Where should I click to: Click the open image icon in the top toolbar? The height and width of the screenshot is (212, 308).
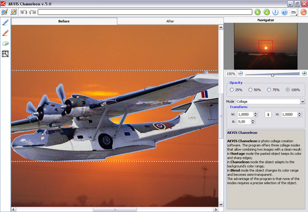coord(4,12)
